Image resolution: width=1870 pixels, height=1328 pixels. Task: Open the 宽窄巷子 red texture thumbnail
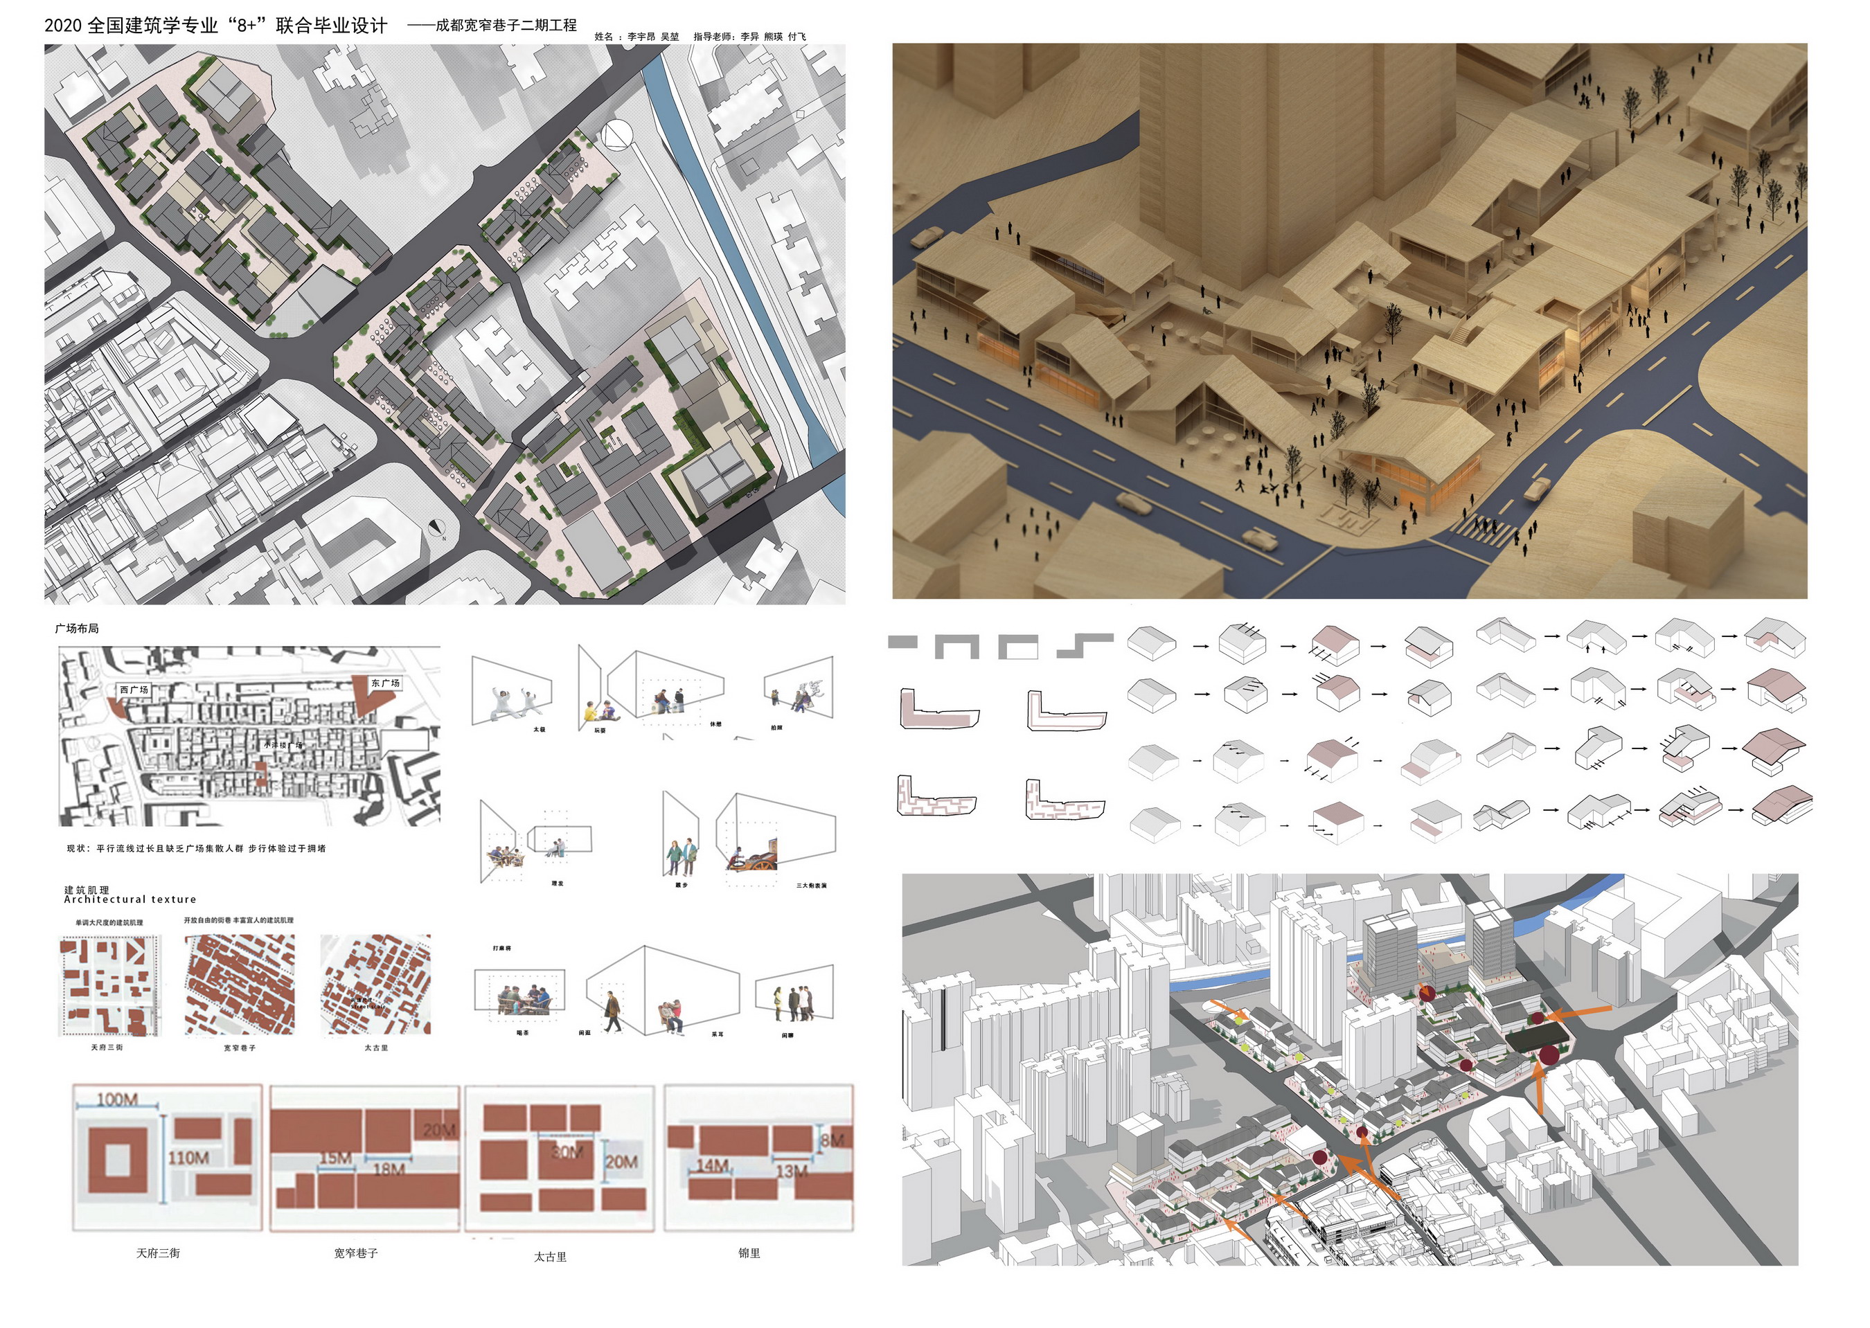(x=240, y=985)
